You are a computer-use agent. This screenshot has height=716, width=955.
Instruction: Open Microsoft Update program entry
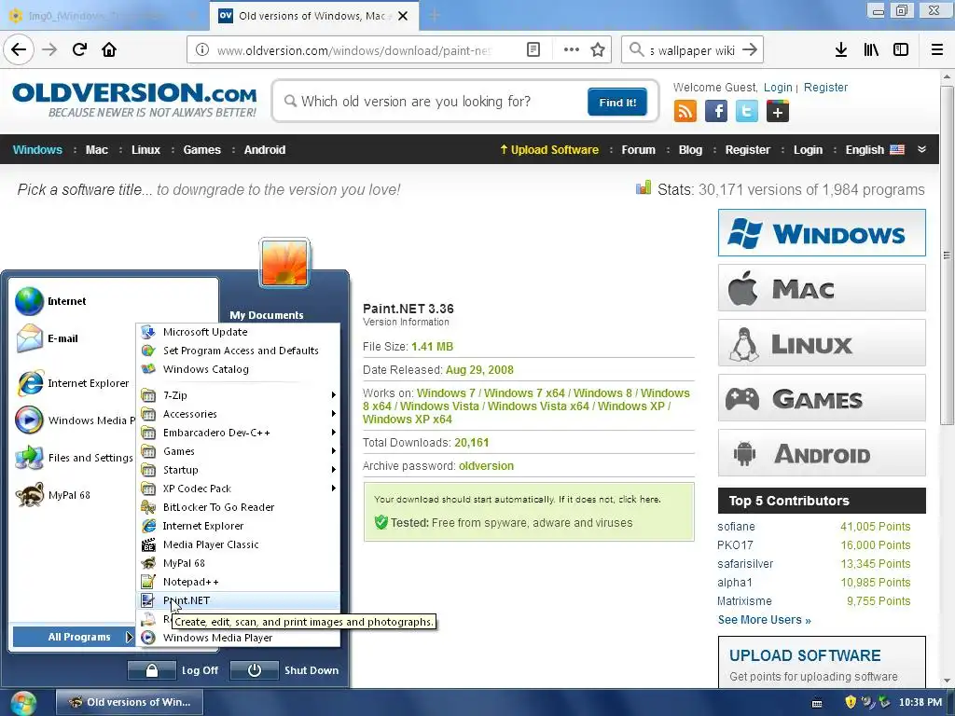pos(239,332)
